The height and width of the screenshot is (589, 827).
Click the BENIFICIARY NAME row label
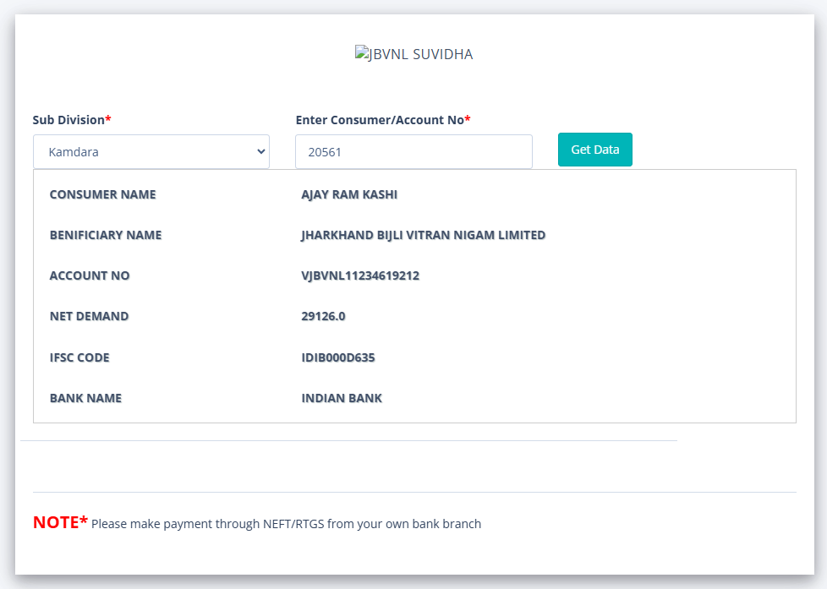point(106,235)
